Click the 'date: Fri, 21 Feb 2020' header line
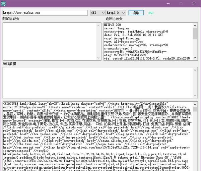Screen dimensions: 201x171 (133, 35)
